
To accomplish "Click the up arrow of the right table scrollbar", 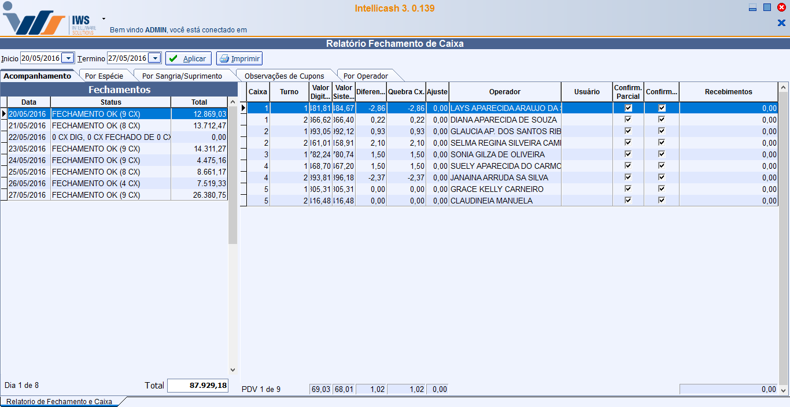I will (784, 87).
